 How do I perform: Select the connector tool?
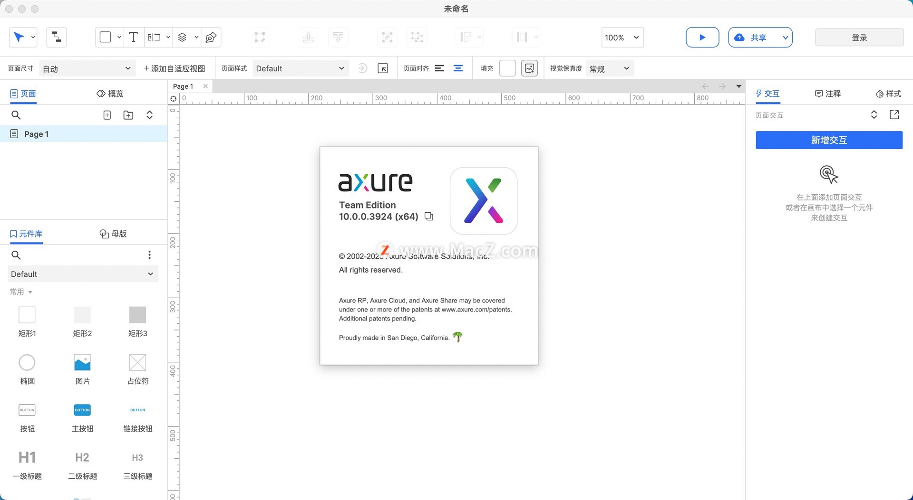point(57,37)
